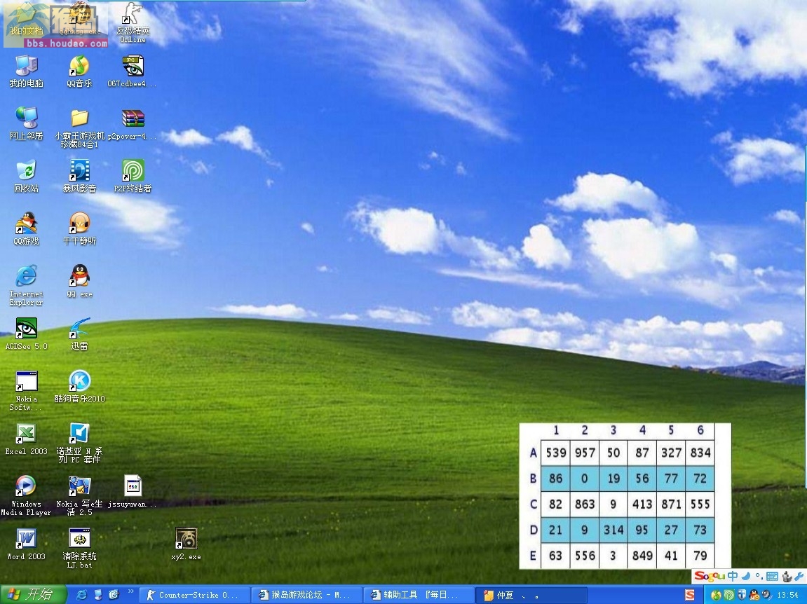Launch Word 2003 shortcut
807x604 pixels.
(x=26, y=544)
